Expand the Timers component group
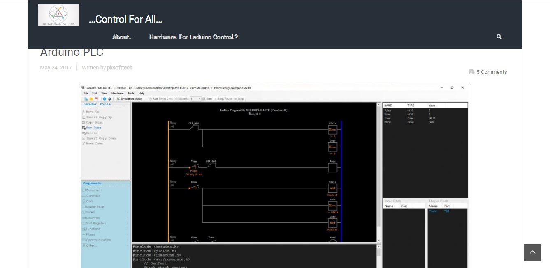550x268 pixels. click(105, 212)
